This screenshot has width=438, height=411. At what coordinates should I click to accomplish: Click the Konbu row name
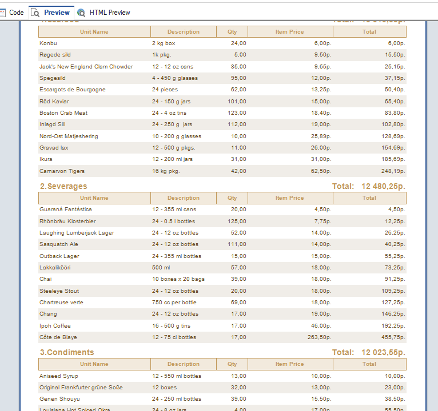tap(48, 43)
